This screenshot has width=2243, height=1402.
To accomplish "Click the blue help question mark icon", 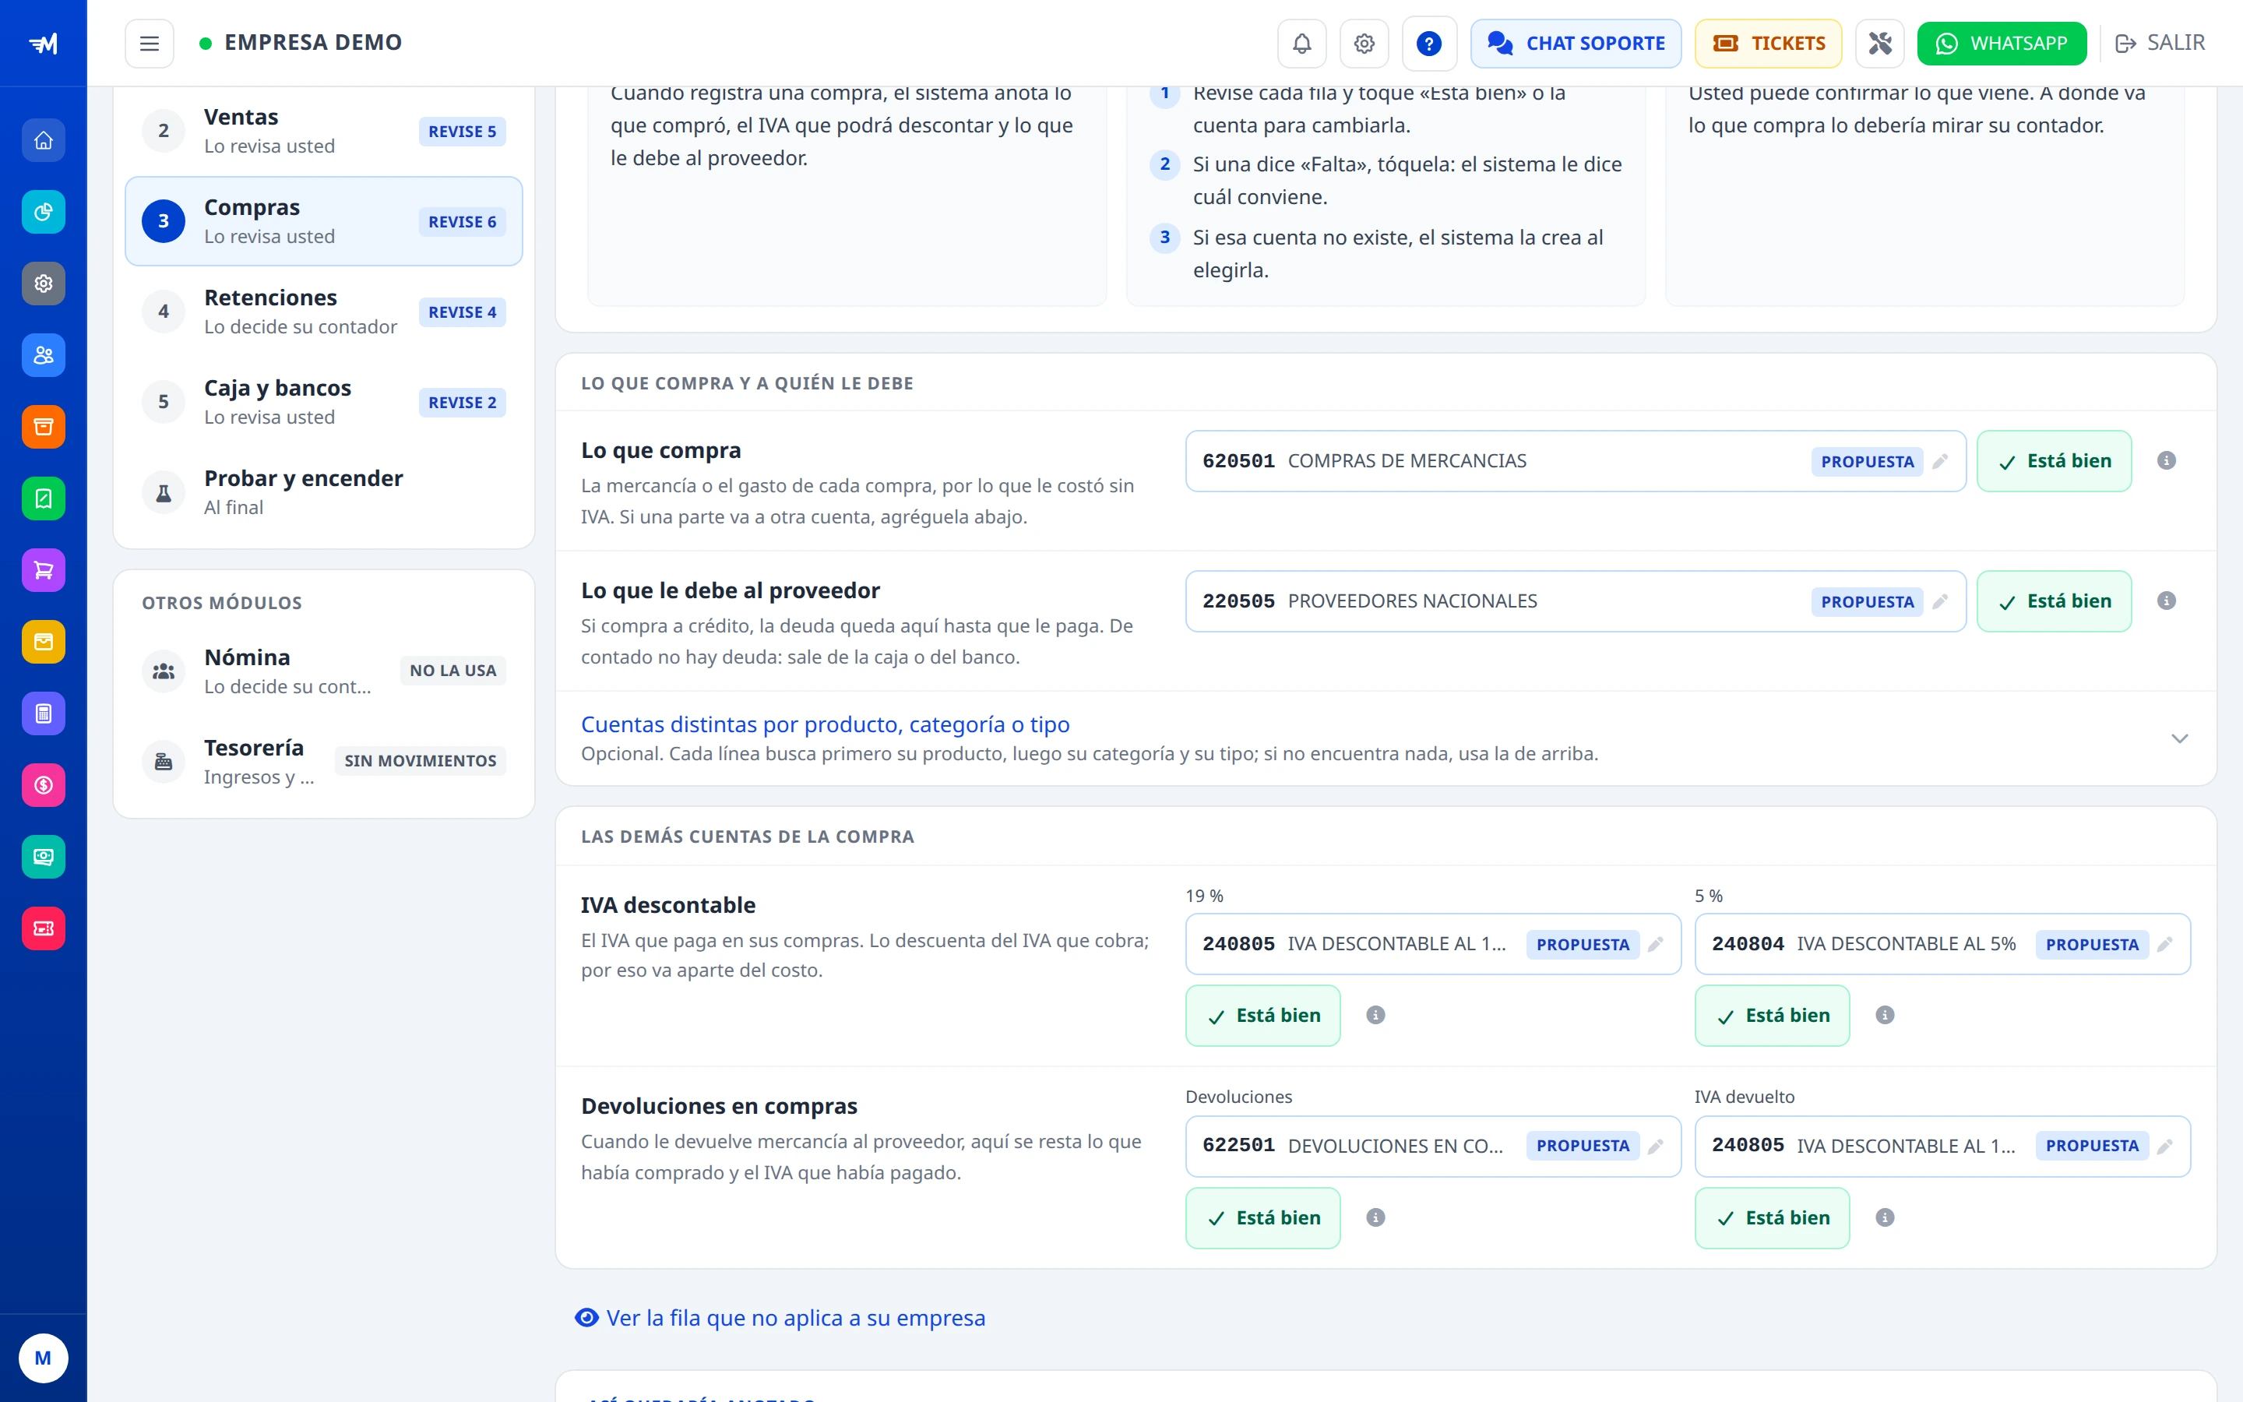I will (1428, 44).
